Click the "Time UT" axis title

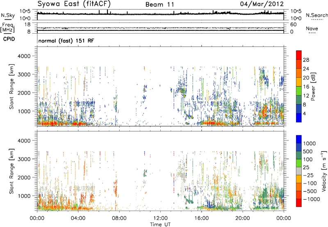(160, 225)
